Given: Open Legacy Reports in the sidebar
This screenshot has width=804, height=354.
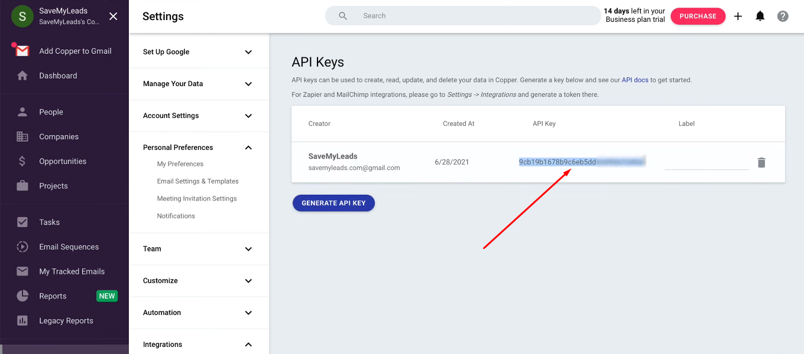Looking at the screenshot, I should point(66,321).
